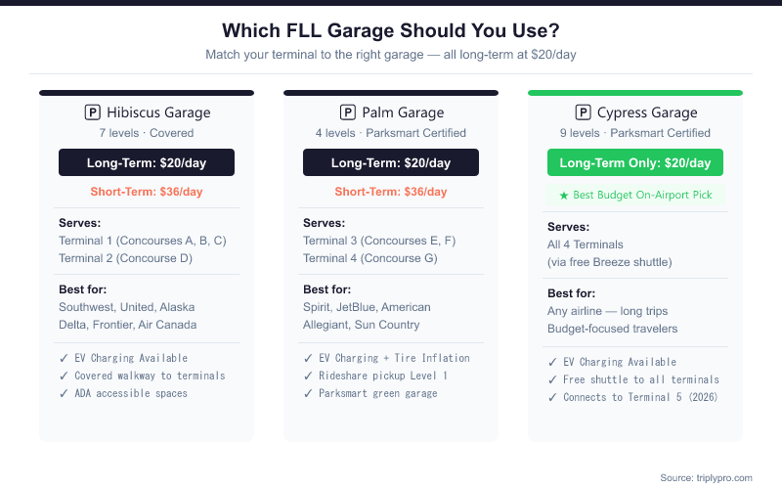Click the Palm Garage parking icon
Viewport: 782px width, 489px height.
pyautogui.click(x=347, y=112)
